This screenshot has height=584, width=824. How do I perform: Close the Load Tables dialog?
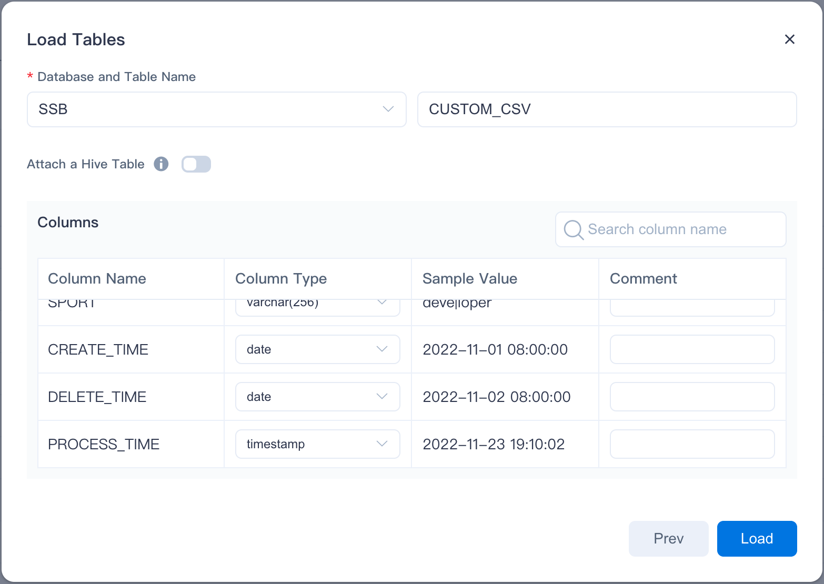point(789,39)
